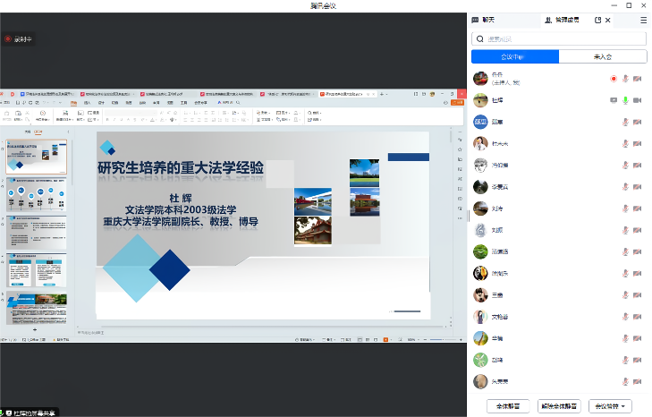
Task: Open the 聊天 chat panel tab
Action: pyautogui.click(x=487, y=19)
